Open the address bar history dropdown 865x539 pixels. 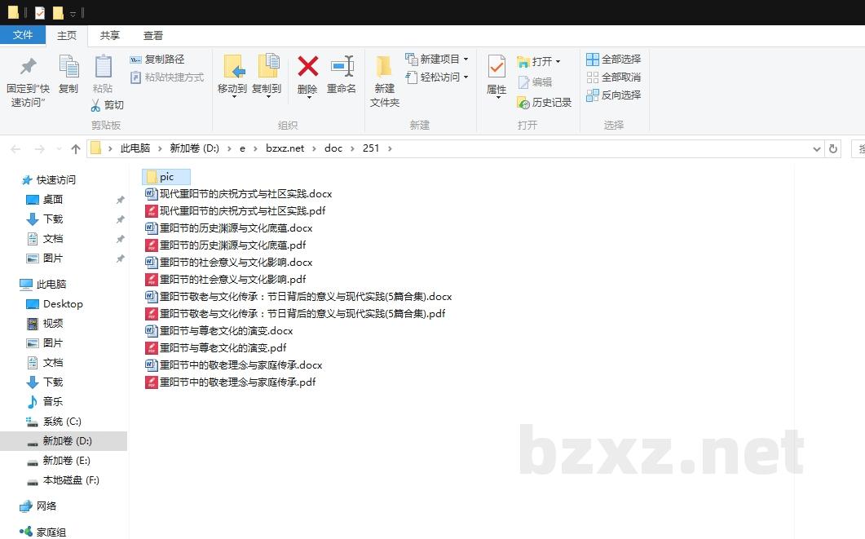817,148
